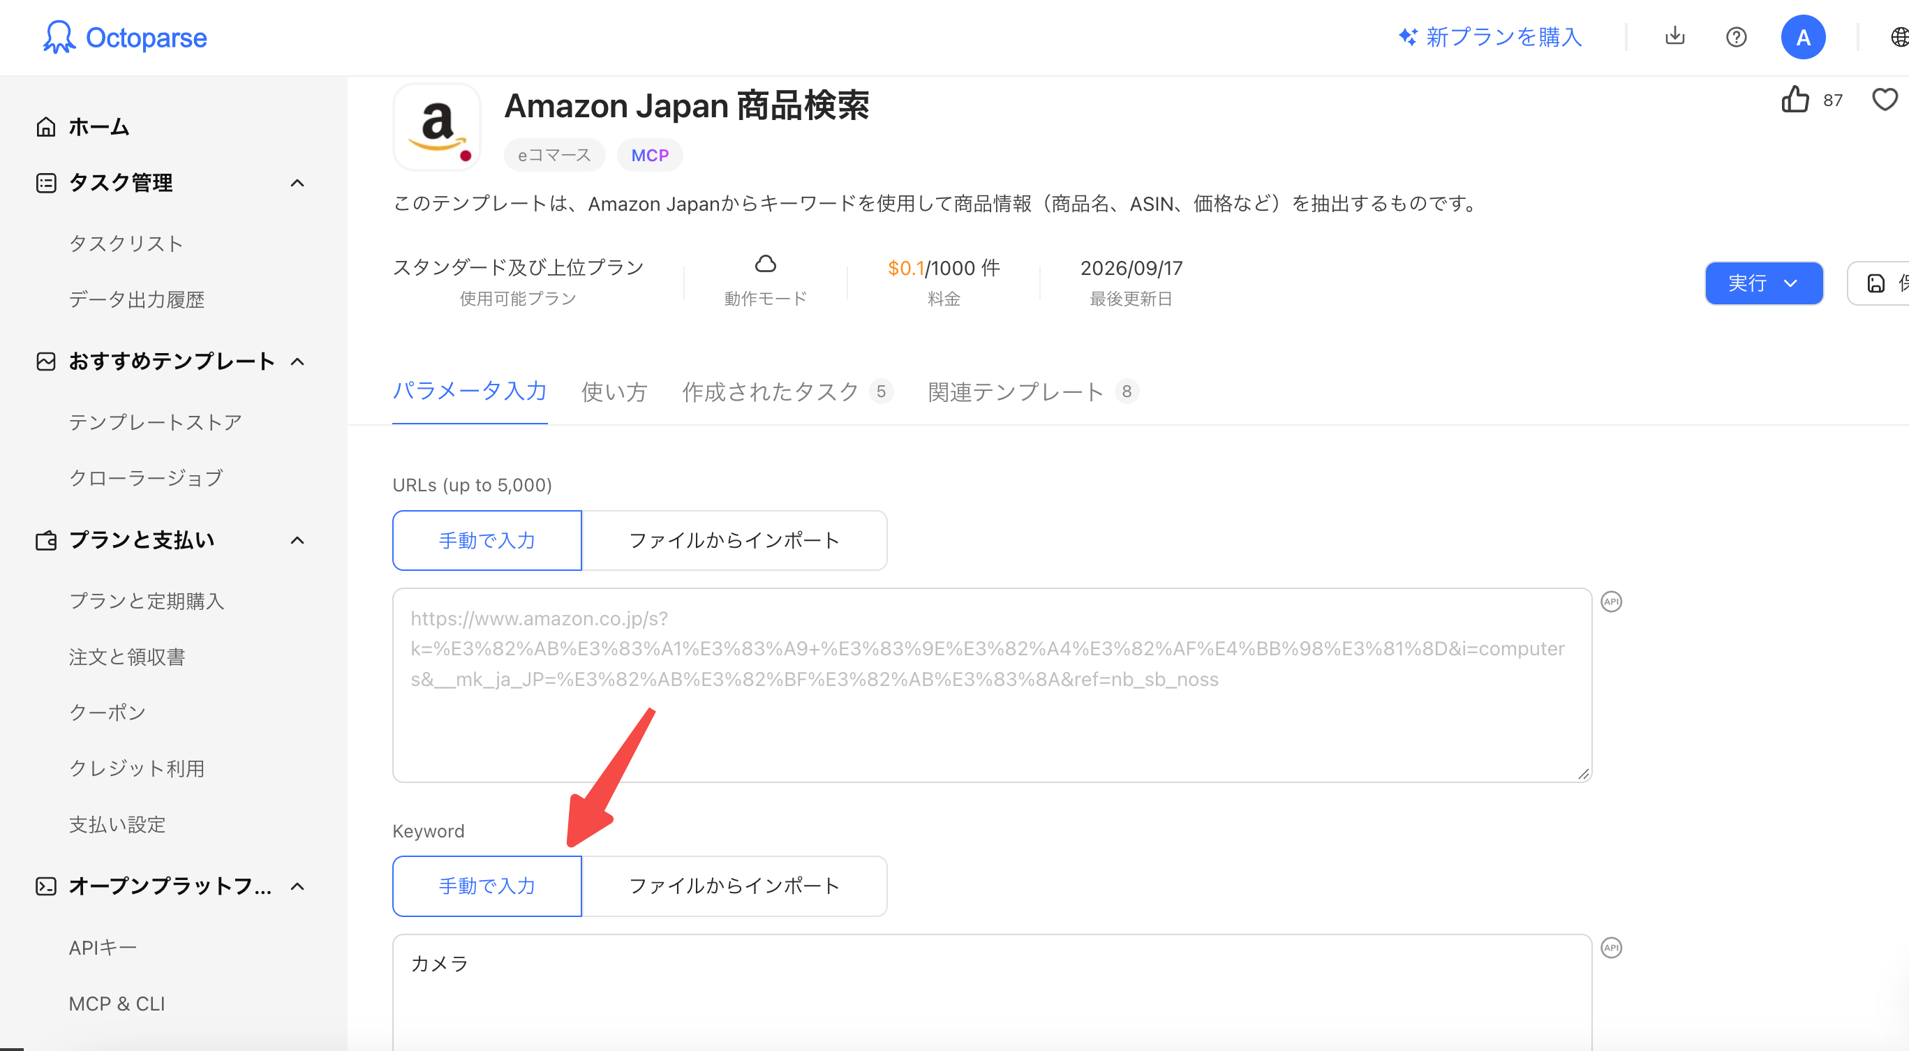Collapse the おすすめテンプレート section chevron
Screen dimensions: 1909x1051
click(x=297, y=361)
